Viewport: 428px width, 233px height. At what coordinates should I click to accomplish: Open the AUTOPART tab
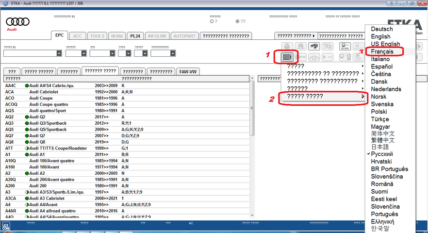tap(184, 36)
